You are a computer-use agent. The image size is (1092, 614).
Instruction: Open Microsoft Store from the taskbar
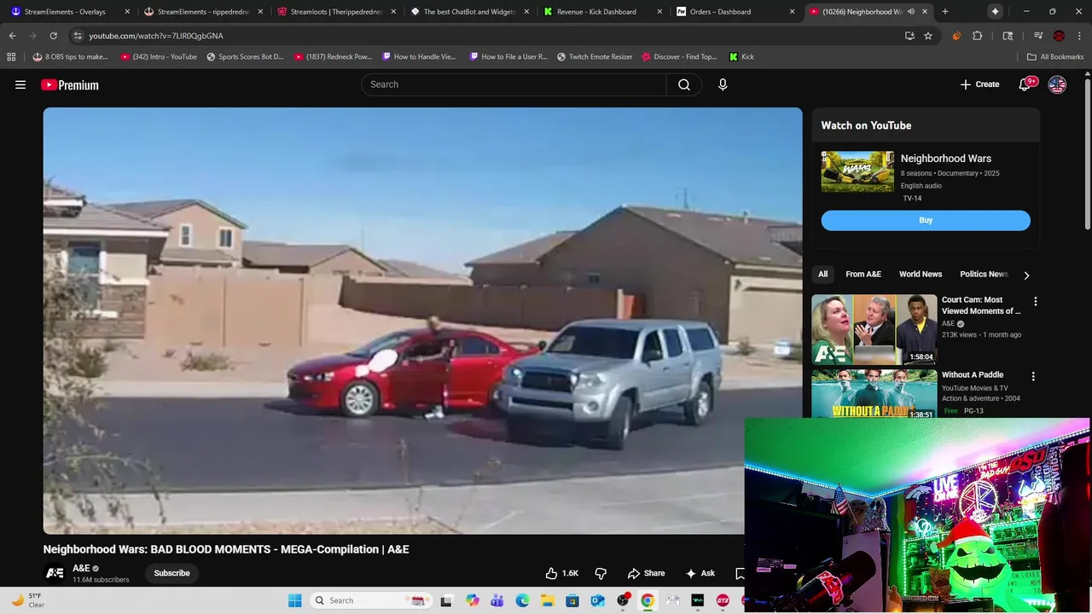(x=572, y=600)
